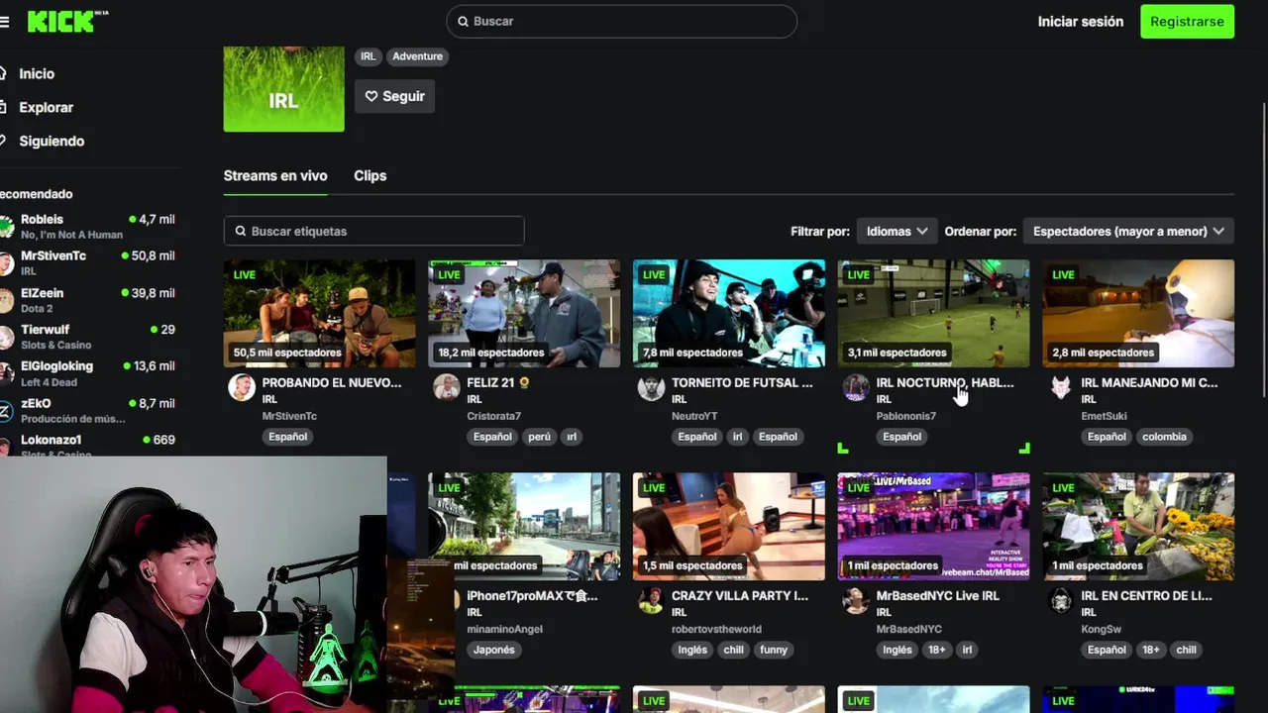The width and height of the screenshot is (1268, 713).
Task: Click the heart icon on Seguir button
Action: pyautogui.click(x=371, y=96)
